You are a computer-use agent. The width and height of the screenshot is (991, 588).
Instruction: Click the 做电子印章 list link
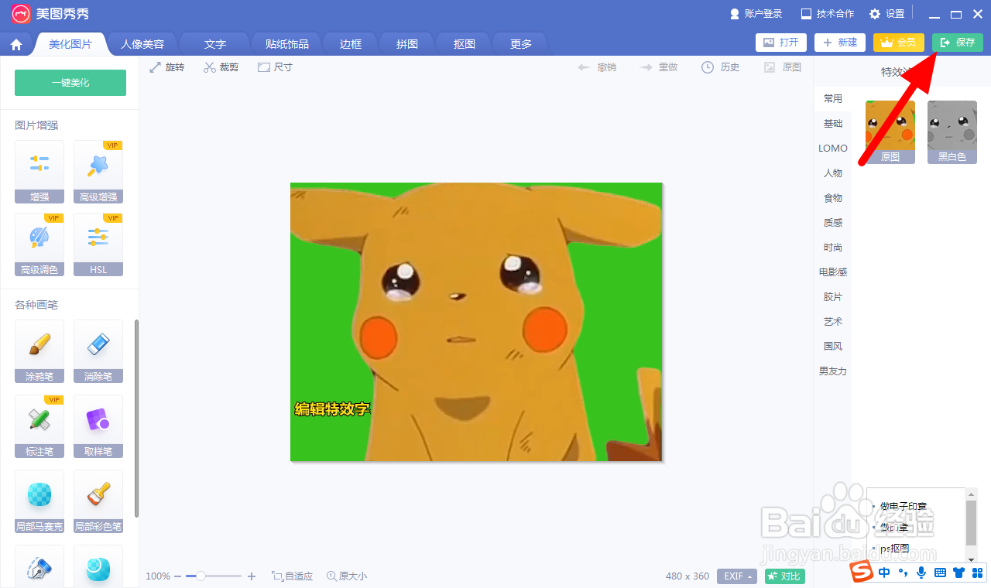[x=904, y=507]
